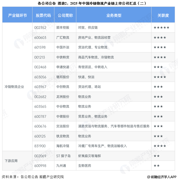Select stock code 831900
The image size is (178, 180).
pyautogui.click(x=40, y=146)
